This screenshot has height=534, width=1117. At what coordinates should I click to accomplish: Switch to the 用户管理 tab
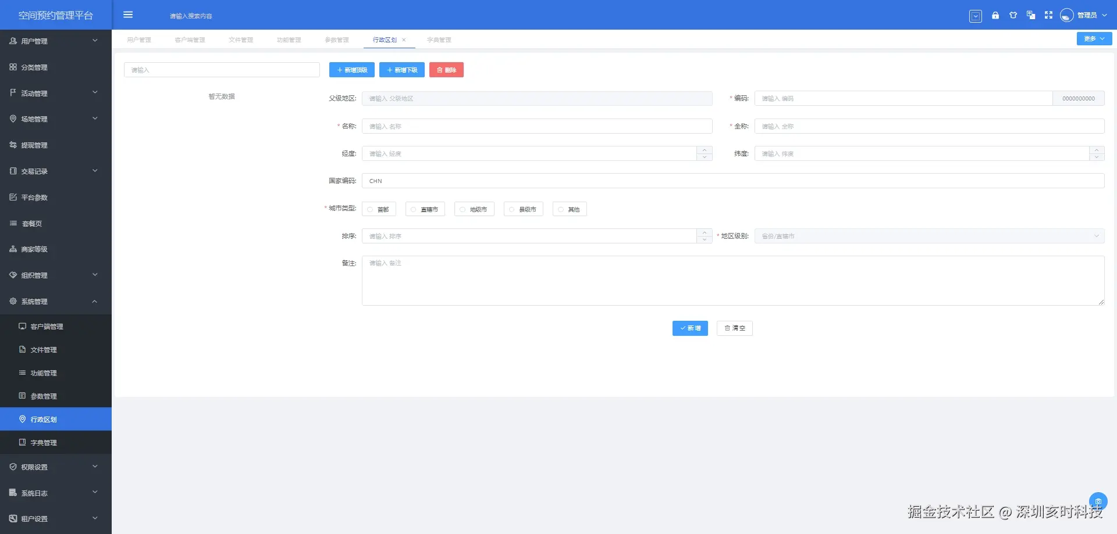click(x=139, y=40)
